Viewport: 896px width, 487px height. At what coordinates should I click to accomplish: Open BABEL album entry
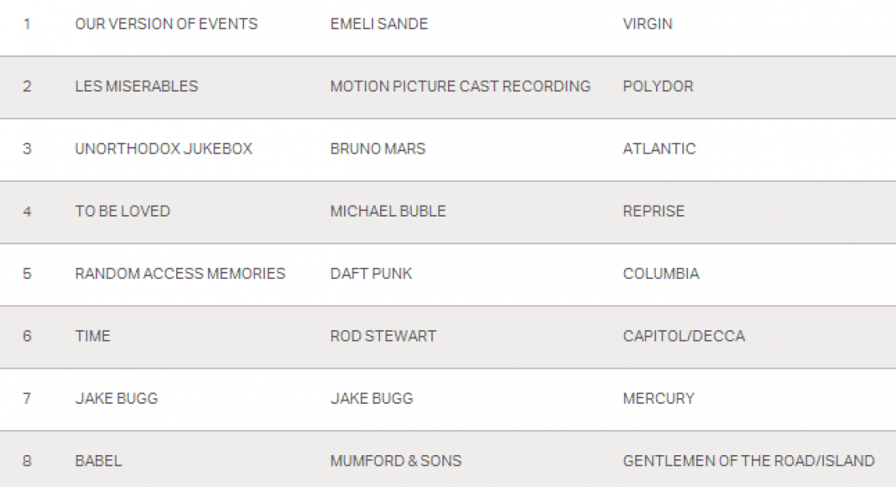coord(98,460)
